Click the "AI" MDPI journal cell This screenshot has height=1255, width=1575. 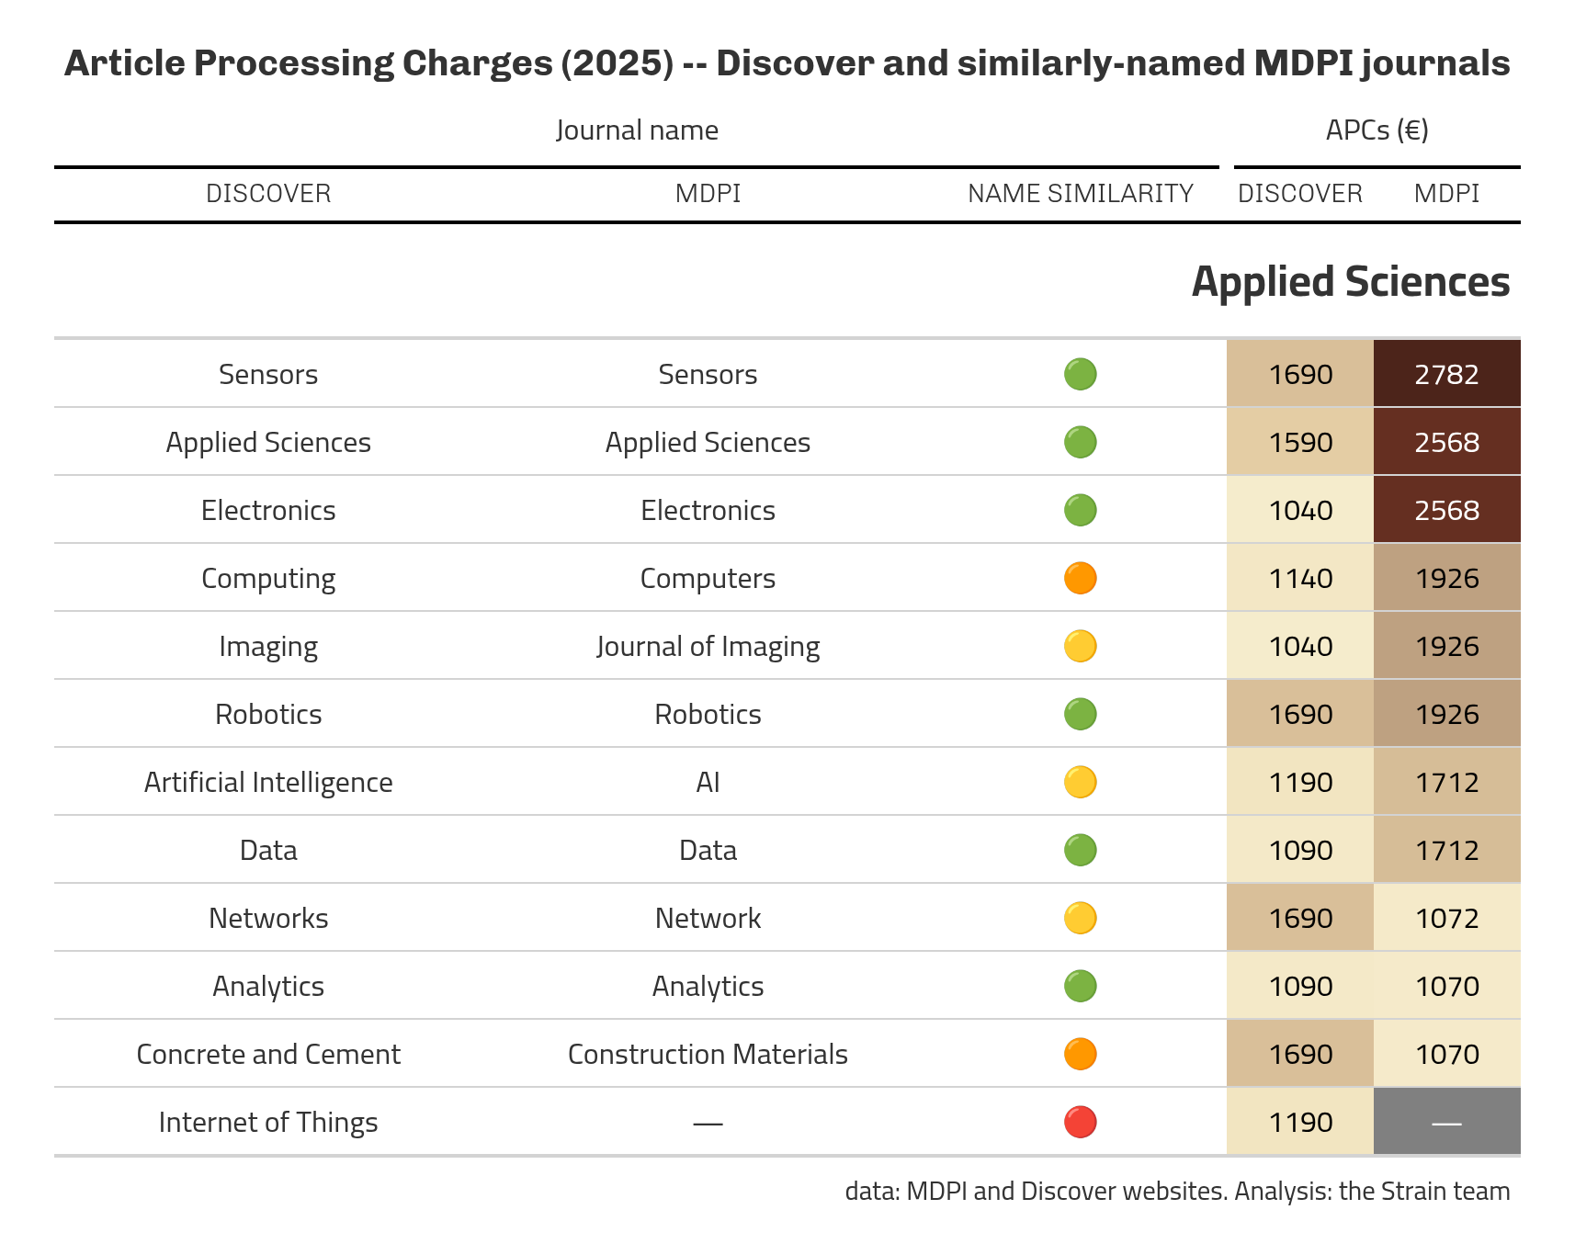708,782
